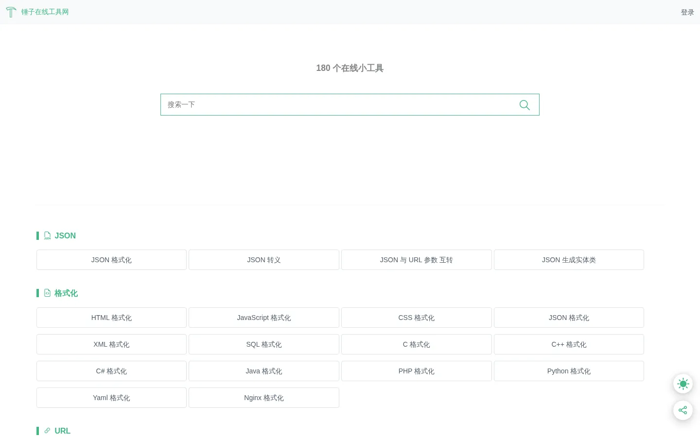Toggle the light/dark theme sun button

pos(683,384)
